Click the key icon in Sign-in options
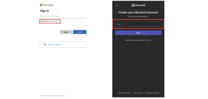The image size is (208, 99). [x=45, y=44]
